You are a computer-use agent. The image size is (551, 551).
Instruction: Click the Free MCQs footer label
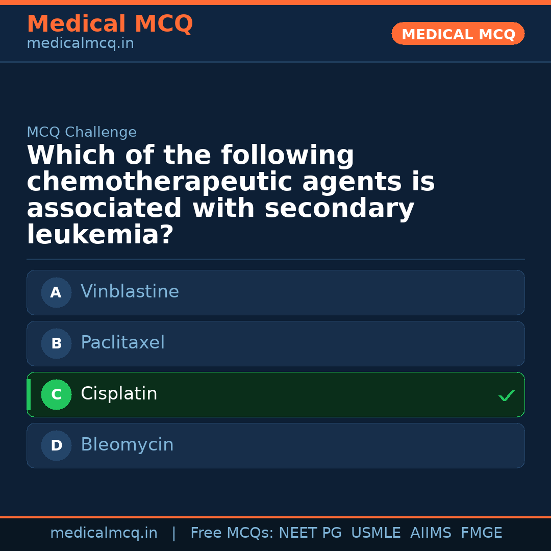point(232,533)
